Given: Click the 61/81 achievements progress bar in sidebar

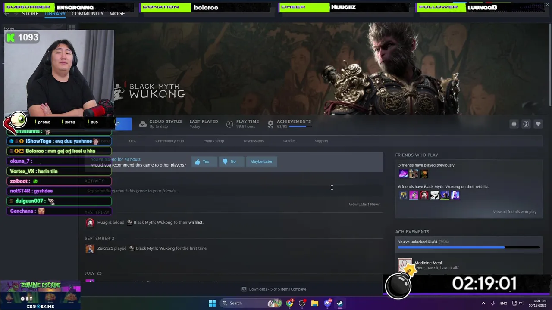Looking at the screenshot, I should pos(469,248).
